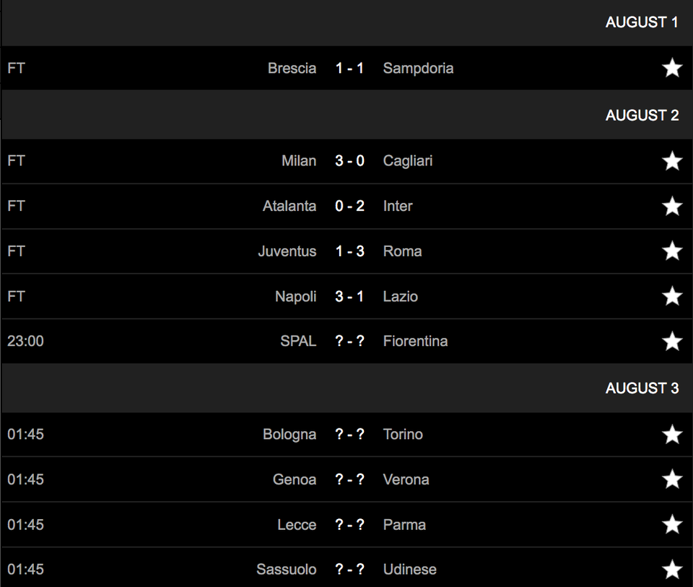Mark Napoli vs Lazio as favorite

pyautogui.click(x=672, y=296)
